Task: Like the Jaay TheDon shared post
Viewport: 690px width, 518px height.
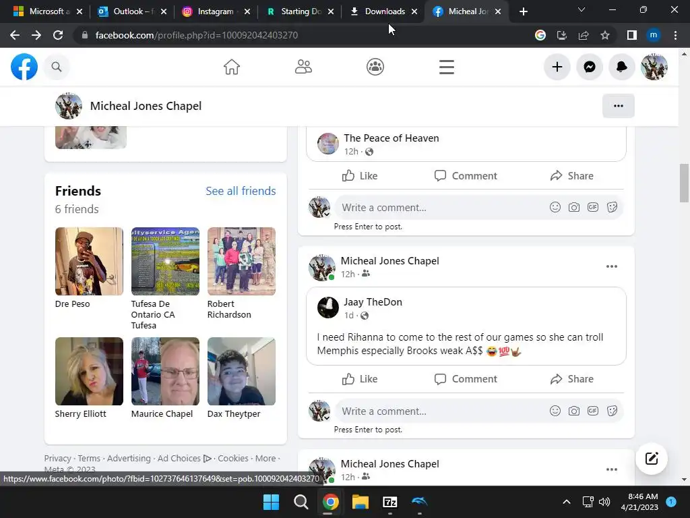Action: click(x=360, y=379)
